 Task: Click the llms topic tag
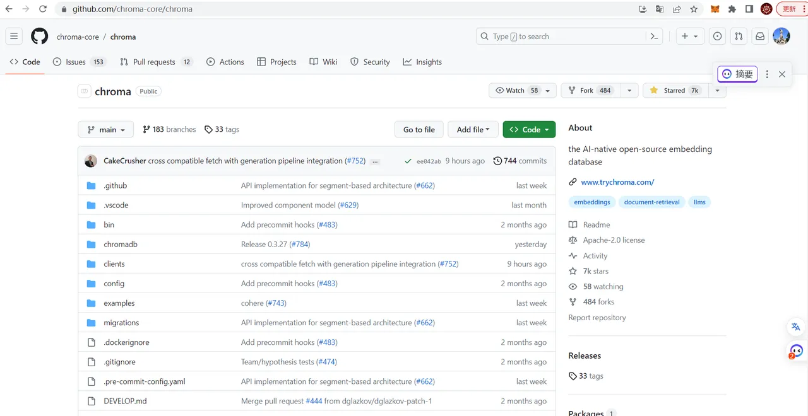[699, 202]
